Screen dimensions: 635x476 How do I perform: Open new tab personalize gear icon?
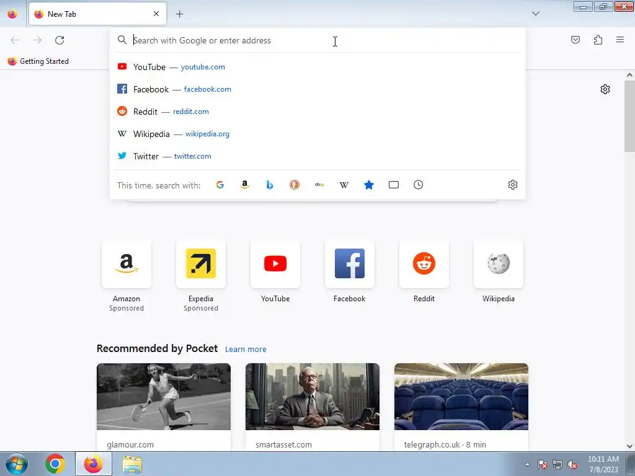[x=605, y=89]
